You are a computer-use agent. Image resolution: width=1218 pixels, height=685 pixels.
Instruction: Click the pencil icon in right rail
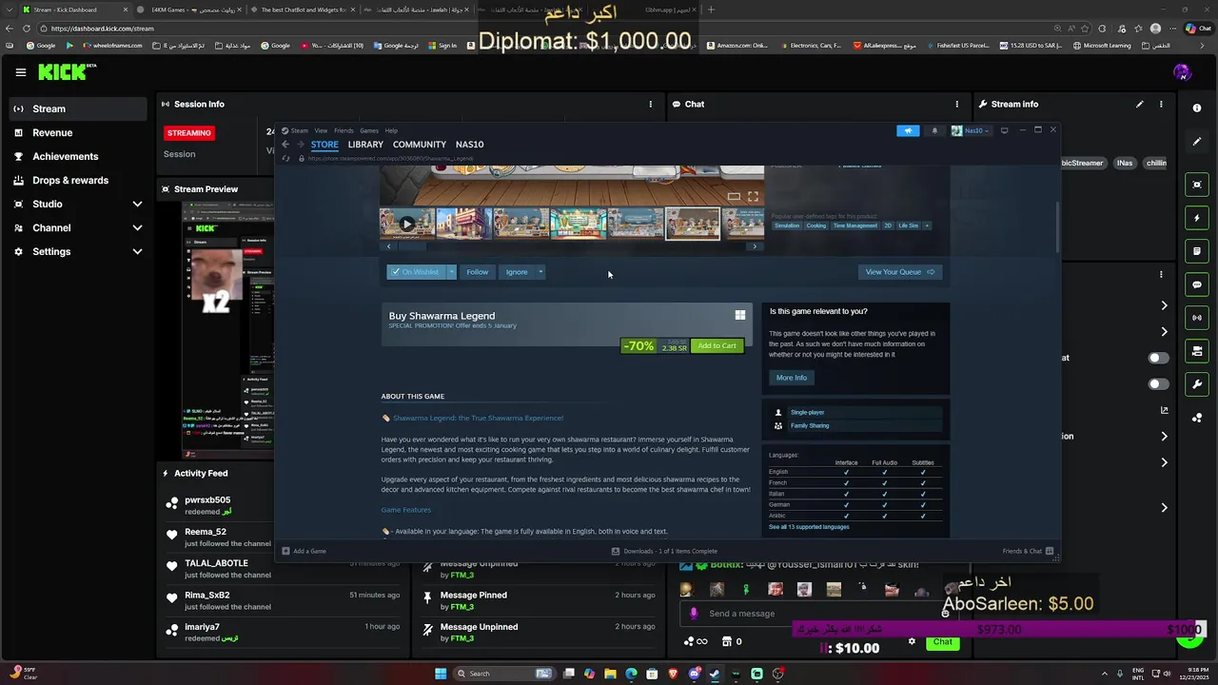point(1197,142)
